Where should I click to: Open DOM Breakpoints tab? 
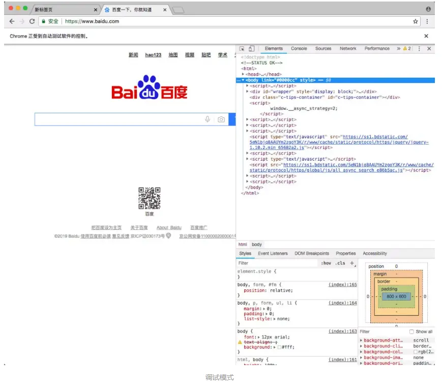click(312, 253)
